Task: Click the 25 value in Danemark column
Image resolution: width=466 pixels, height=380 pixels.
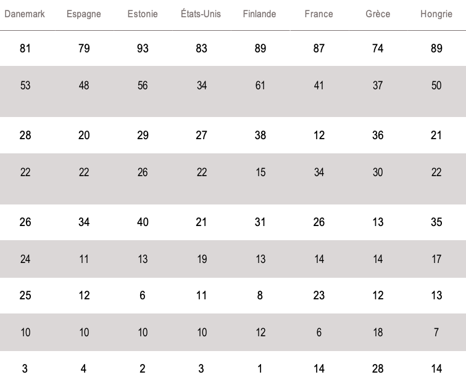Action: click(25, 296)
